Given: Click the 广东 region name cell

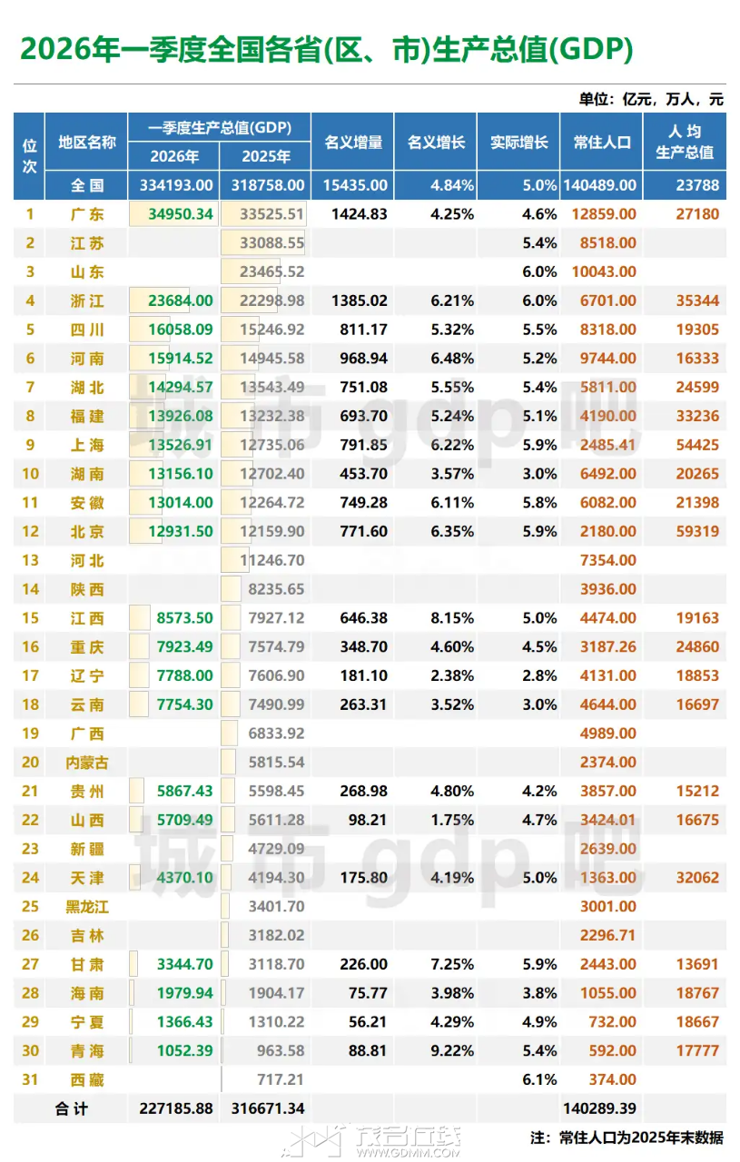Looking at the screenshot, I should pos(87,214).
